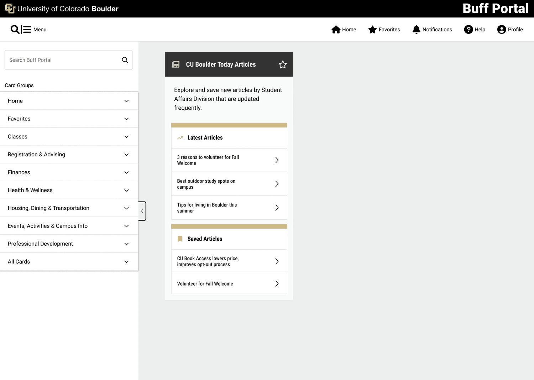
Task: Click the Latest Articles section heading
Action: 205,137
